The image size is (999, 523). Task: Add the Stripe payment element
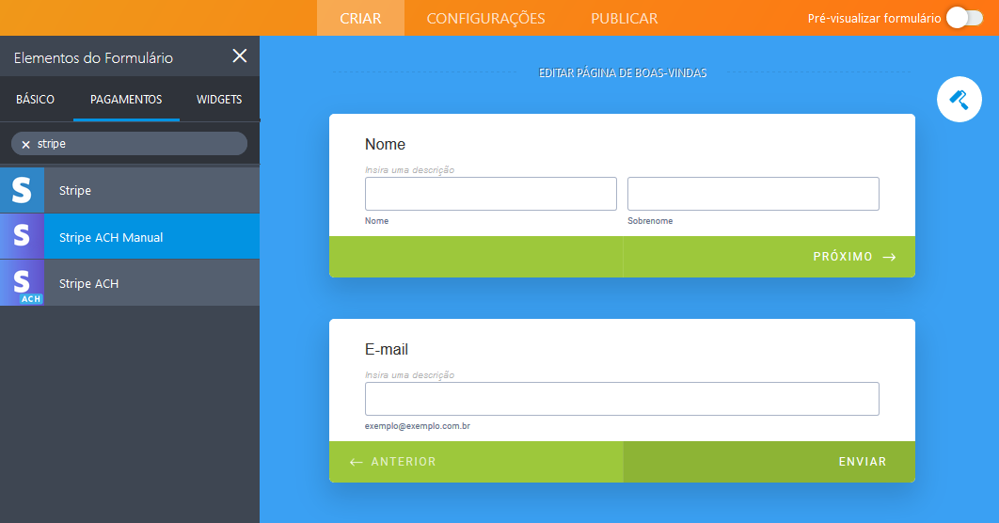pos(129,190)
